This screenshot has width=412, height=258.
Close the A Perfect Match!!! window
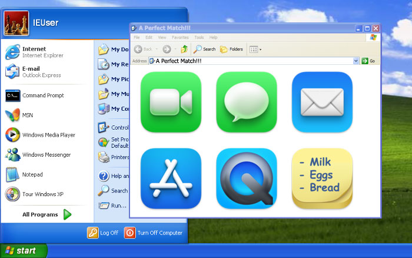point(376,28)
